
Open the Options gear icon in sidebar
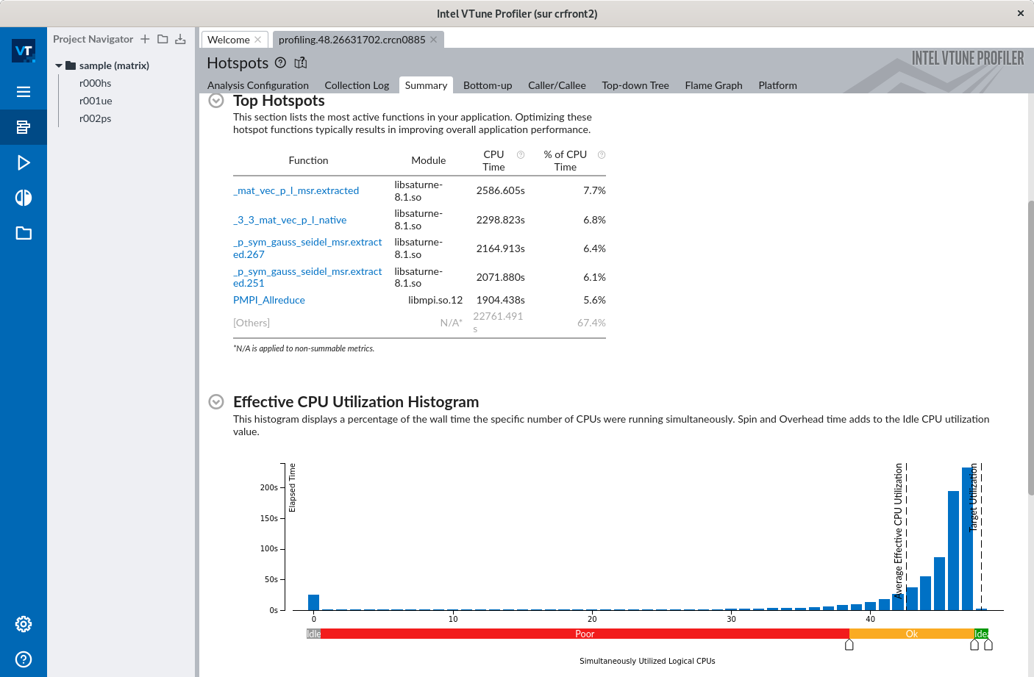[x=24, y=624]
